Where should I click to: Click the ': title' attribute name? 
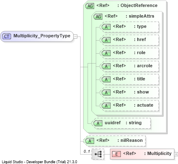(139, 79)
